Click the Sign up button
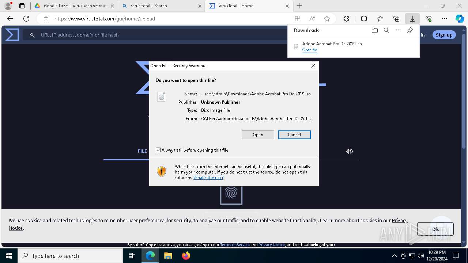 pos(444,35)
